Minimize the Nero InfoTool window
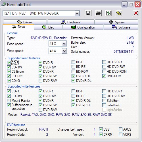 tap(124, 5)
